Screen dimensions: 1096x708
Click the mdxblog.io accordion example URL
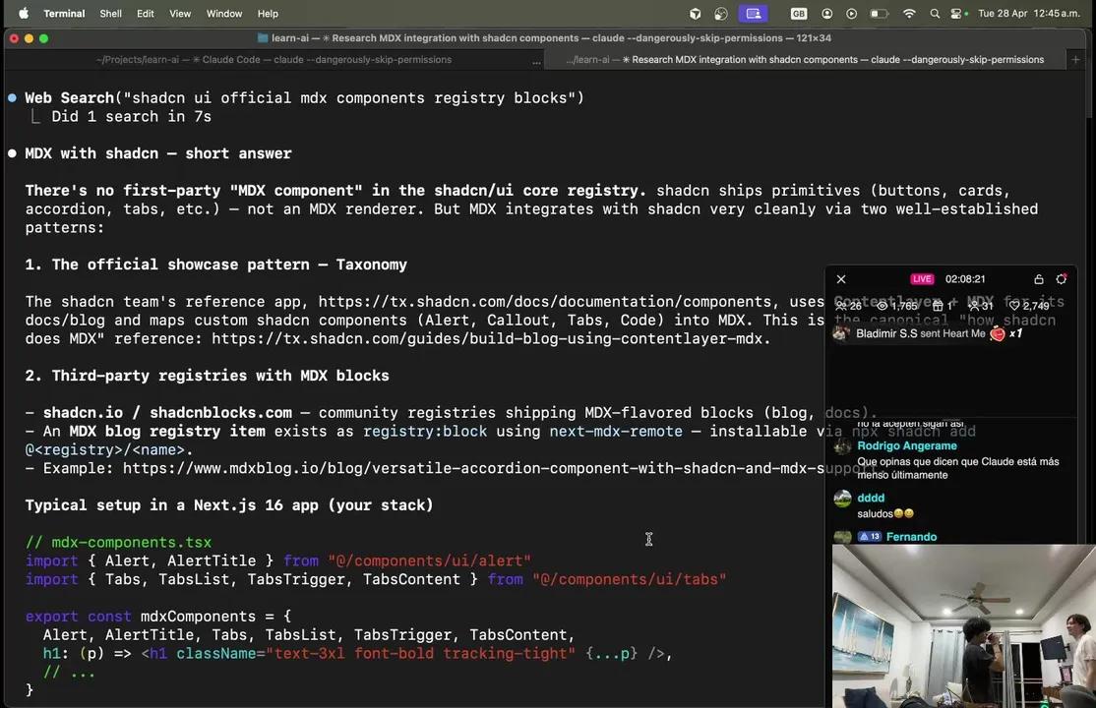pos(499,468)
